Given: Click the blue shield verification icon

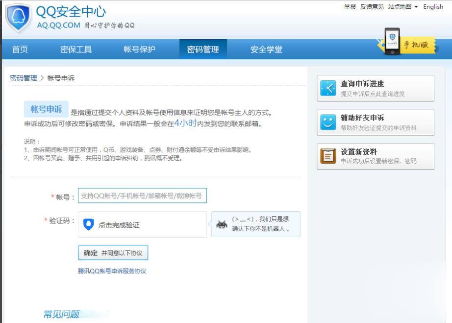Looking at the screenshot, I should click(x=88, y=224).
